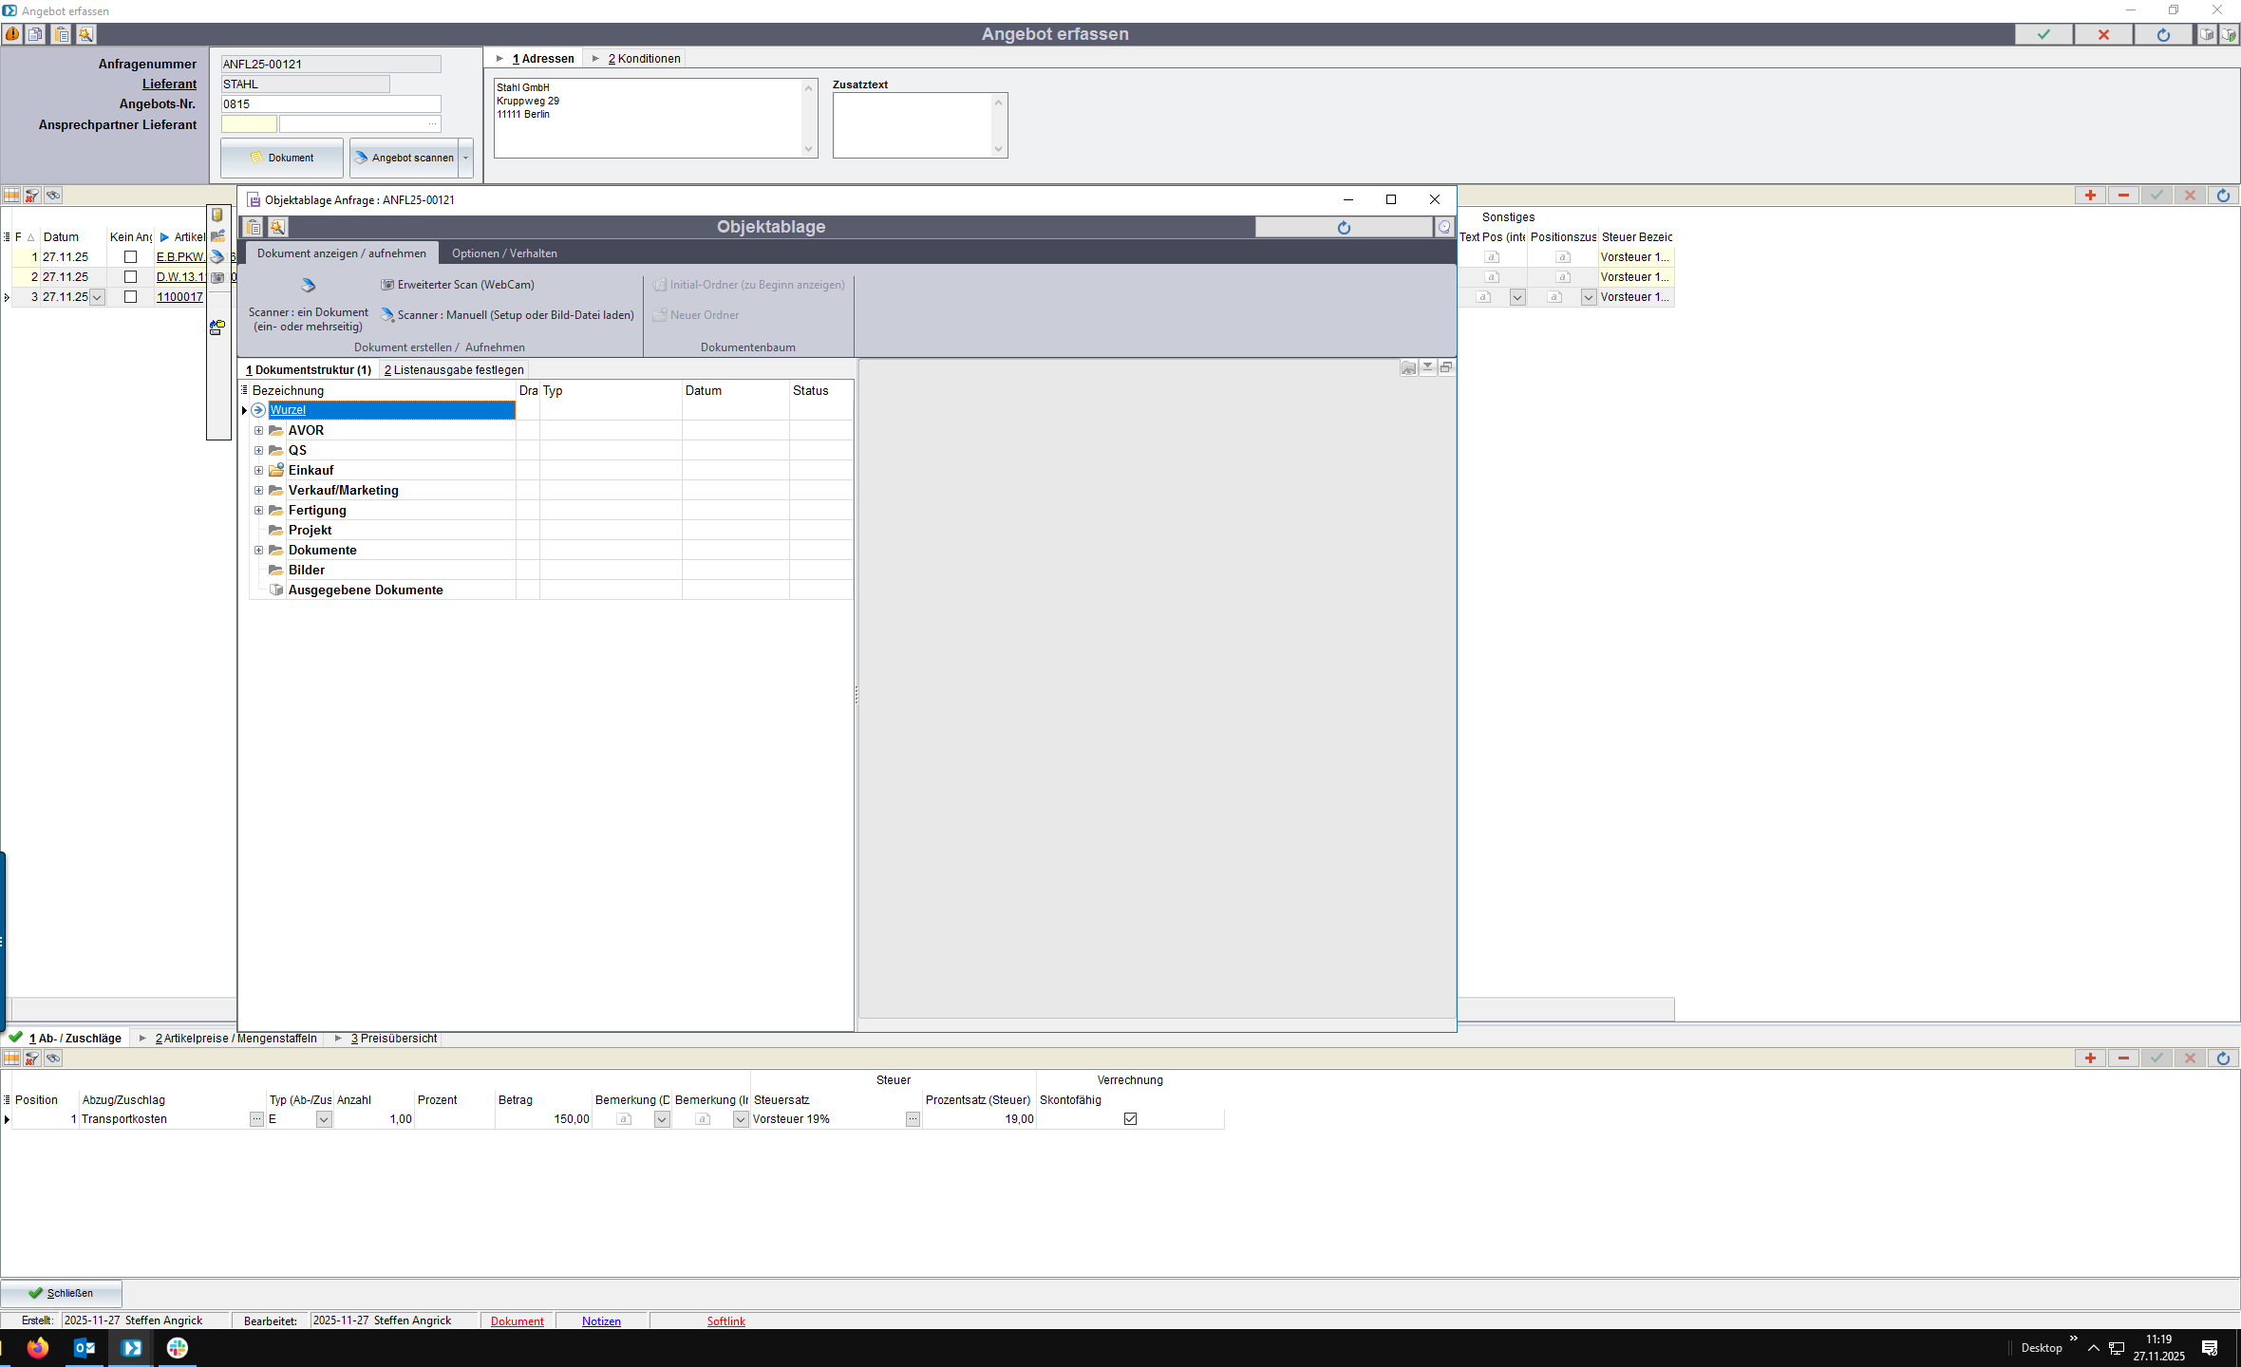Check Kein Angebot box in row 3
This screenshot has width=2241, height=1367.
(x=131, y=297)
